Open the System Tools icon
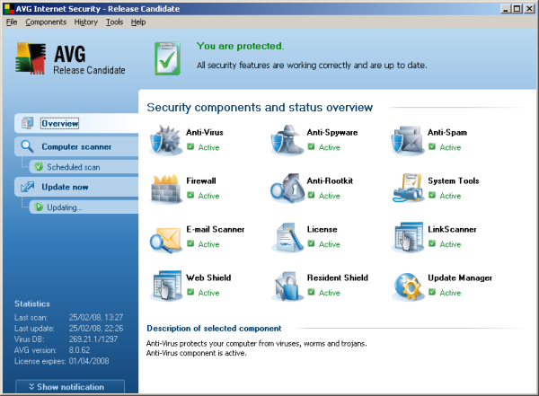The width and height of the screenshot is (539, 396). [408, 189]
